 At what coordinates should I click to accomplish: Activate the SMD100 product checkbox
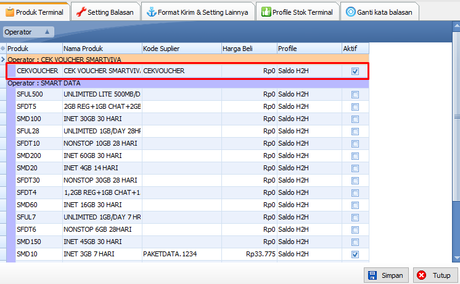point(355,119)
